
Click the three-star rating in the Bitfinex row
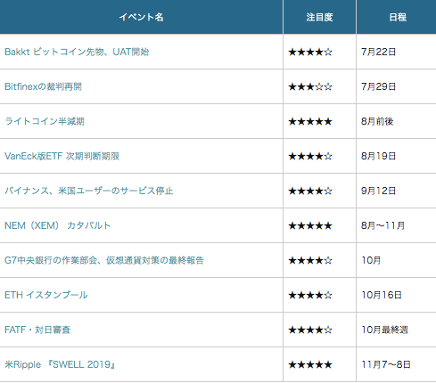(310, 87)
